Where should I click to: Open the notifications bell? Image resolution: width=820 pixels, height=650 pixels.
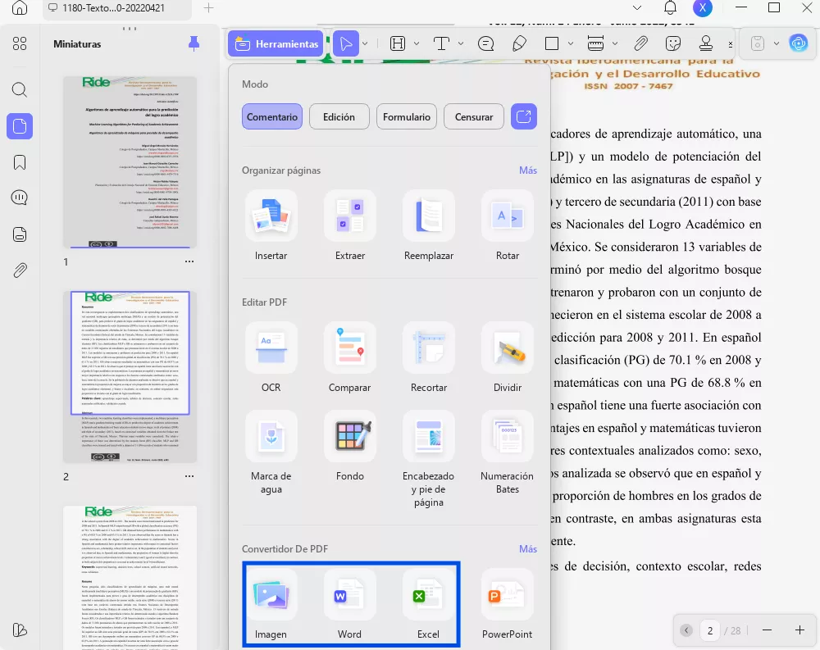coord(670,8)
